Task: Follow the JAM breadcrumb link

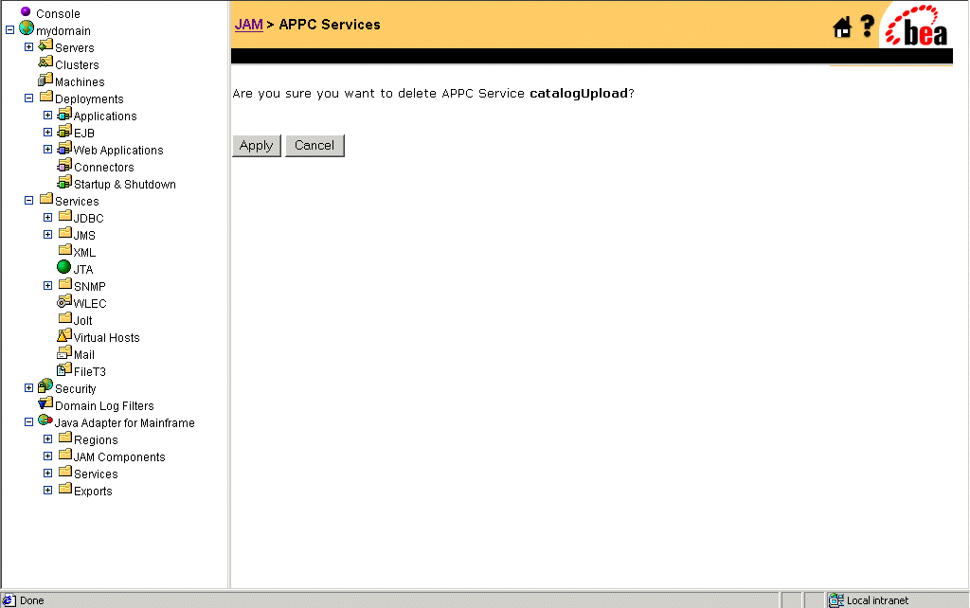Action: tap(249, 25)
